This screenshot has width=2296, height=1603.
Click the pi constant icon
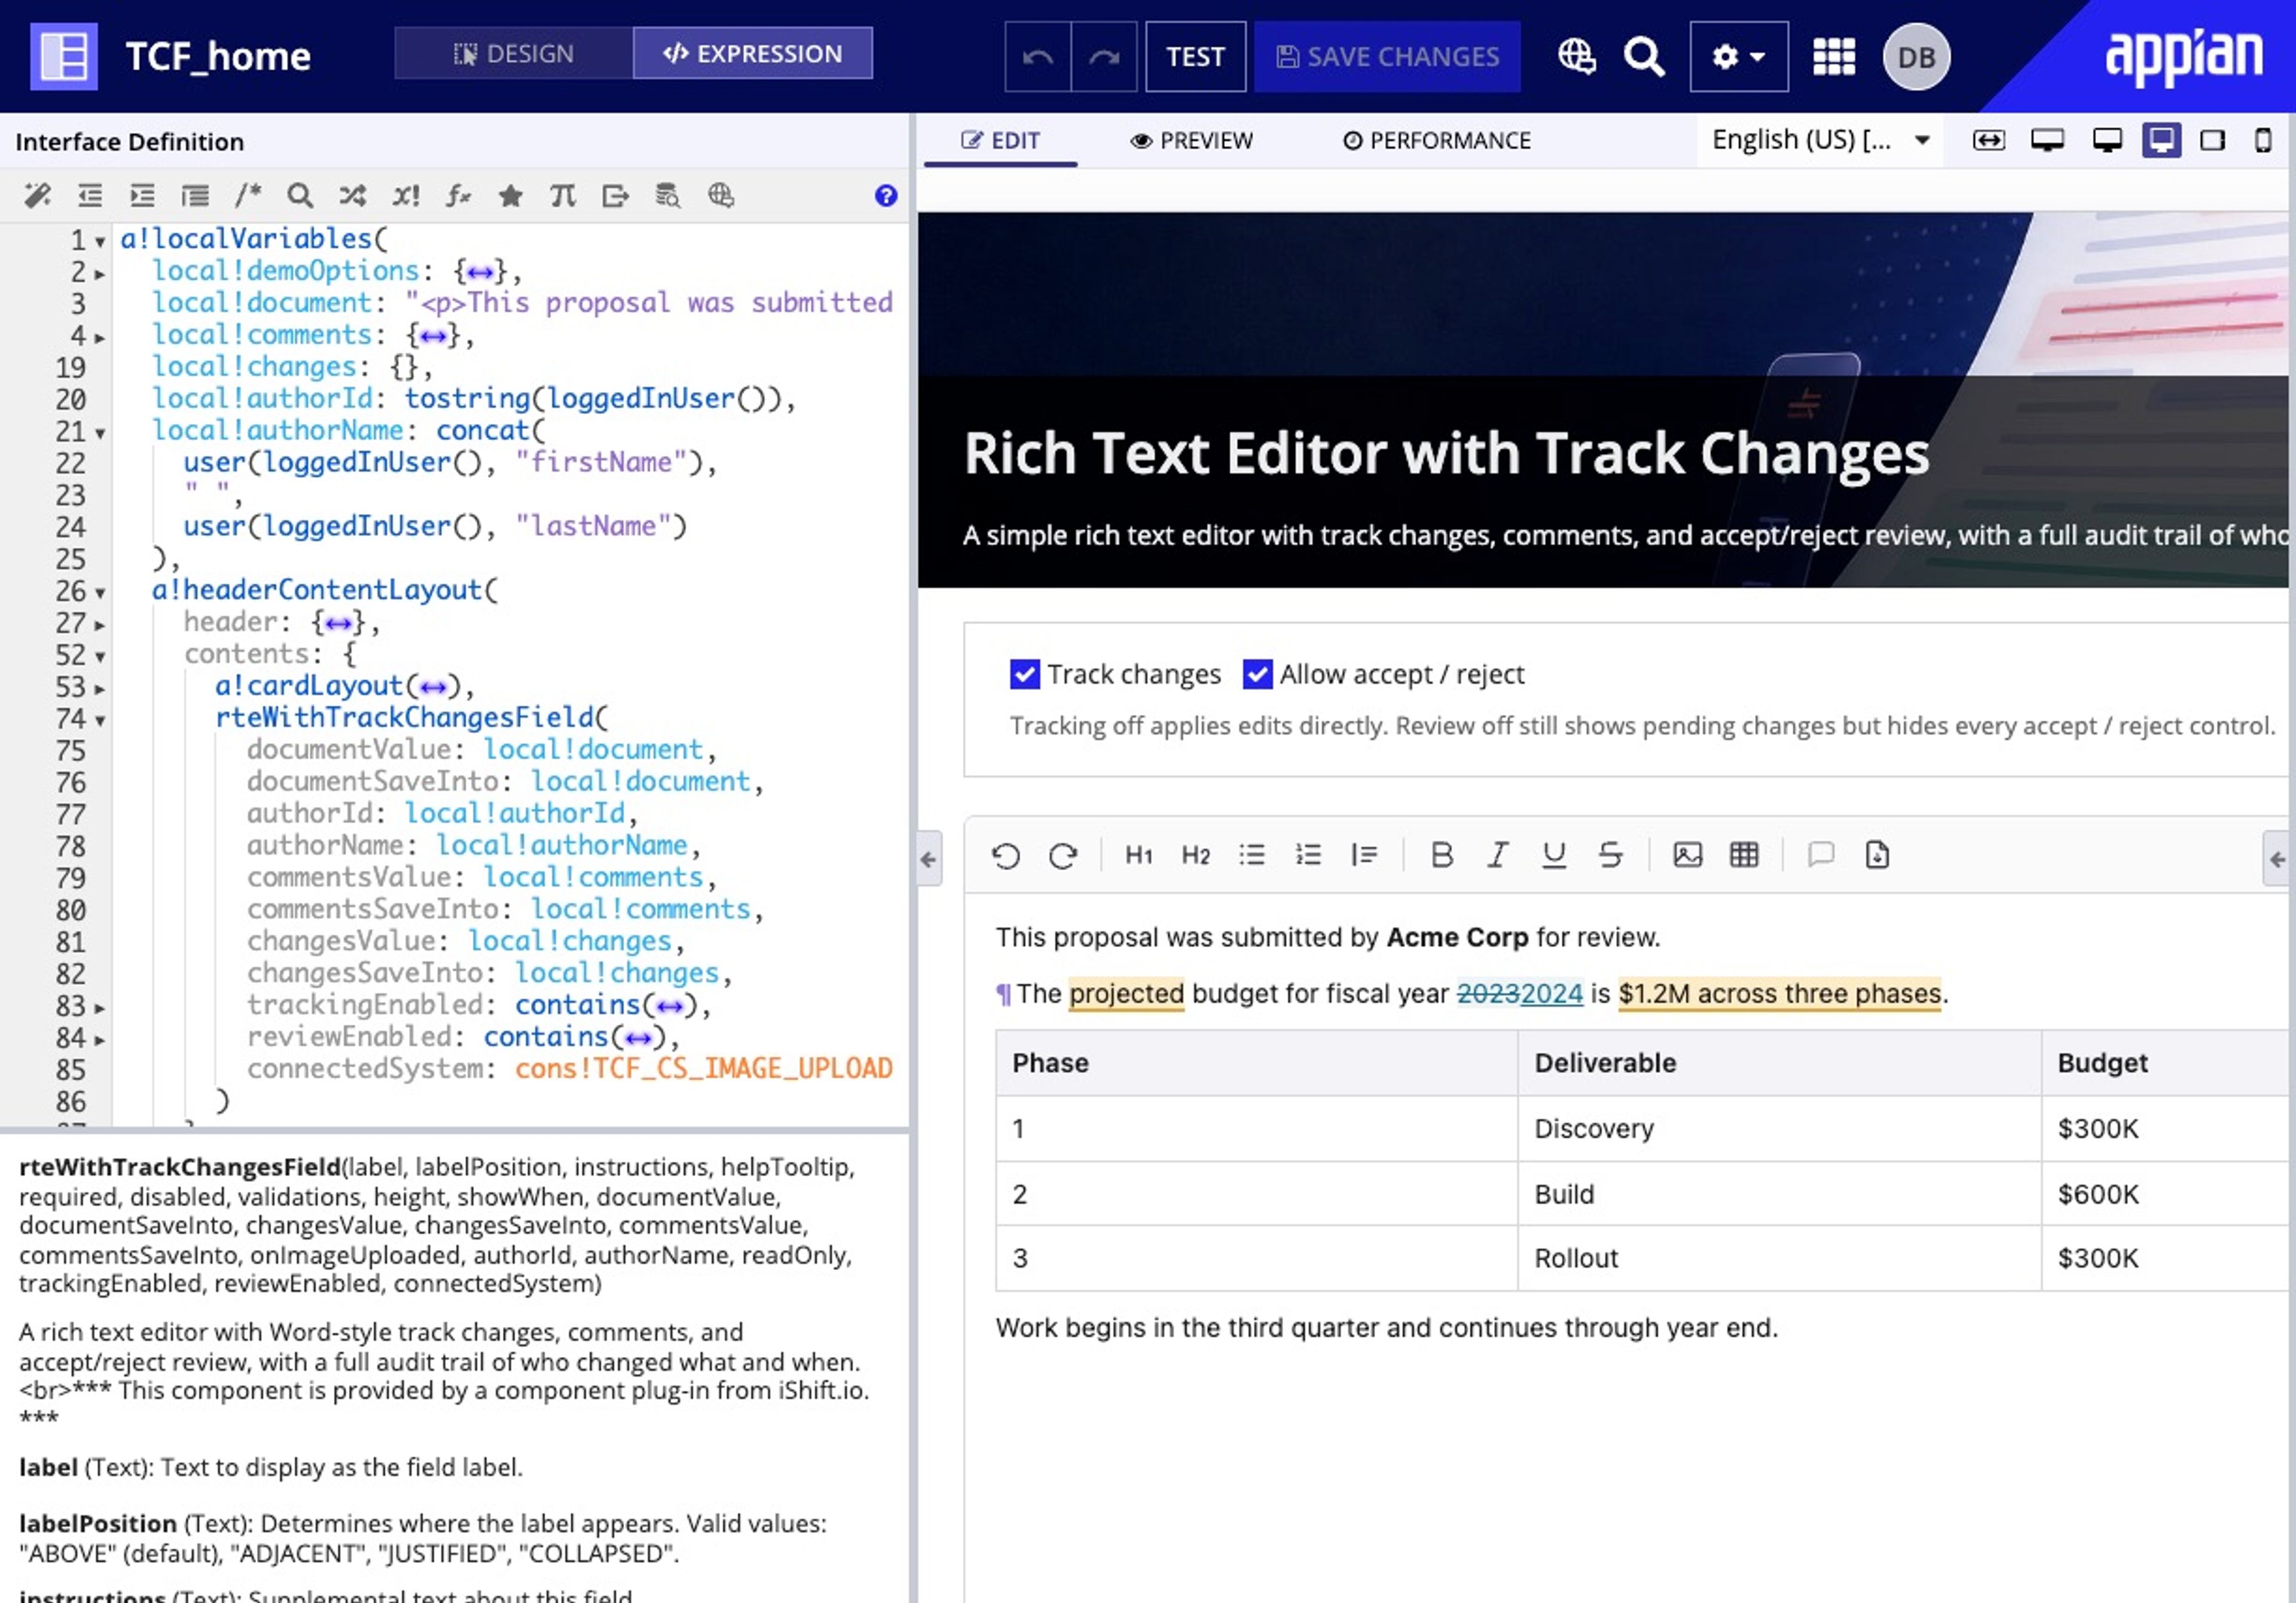point(563,195)
